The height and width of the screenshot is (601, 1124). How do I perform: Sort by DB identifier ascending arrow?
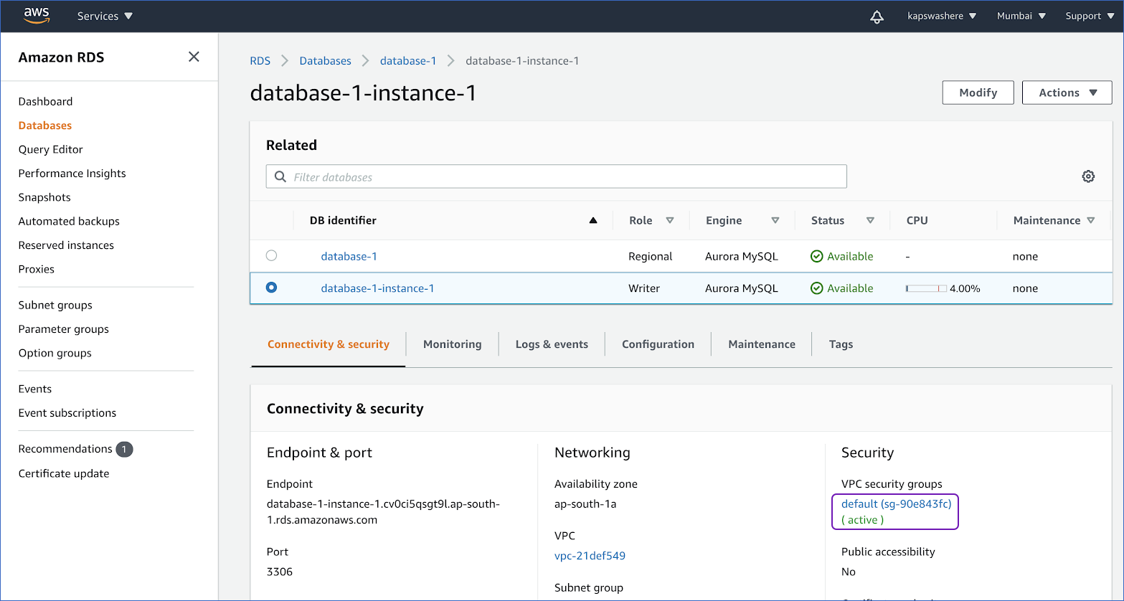point(593,220)
